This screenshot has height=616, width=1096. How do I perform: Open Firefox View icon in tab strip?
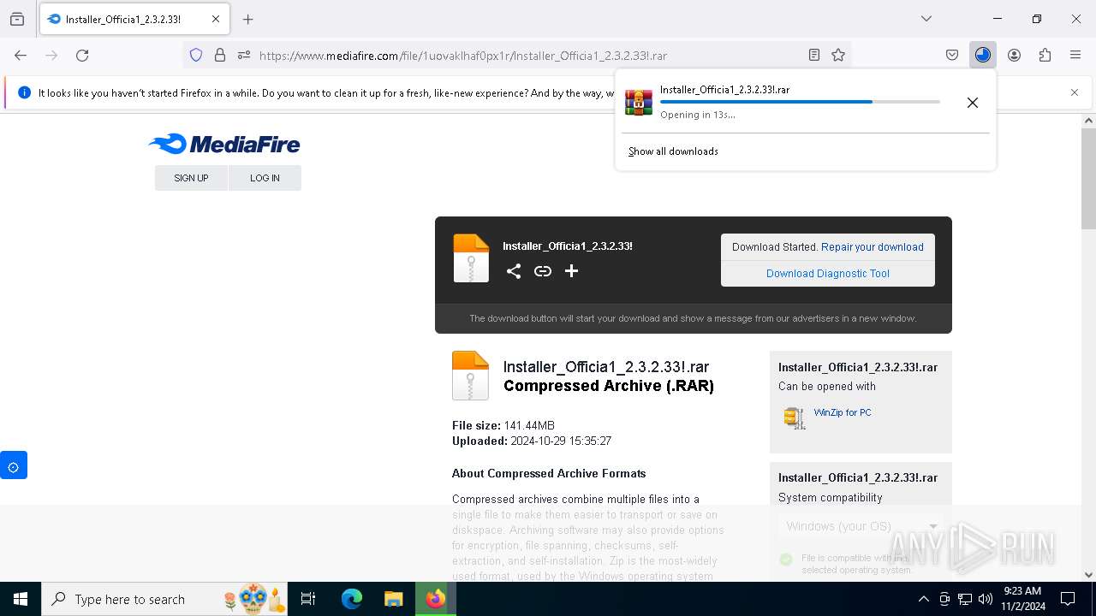click(17, 19)
